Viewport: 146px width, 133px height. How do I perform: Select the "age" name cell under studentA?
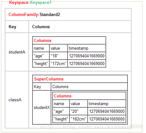tap(41, 56)
